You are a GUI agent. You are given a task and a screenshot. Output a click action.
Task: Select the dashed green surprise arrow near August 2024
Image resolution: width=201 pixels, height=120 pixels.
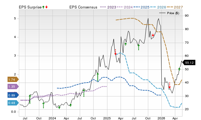[x=84, y=93]
